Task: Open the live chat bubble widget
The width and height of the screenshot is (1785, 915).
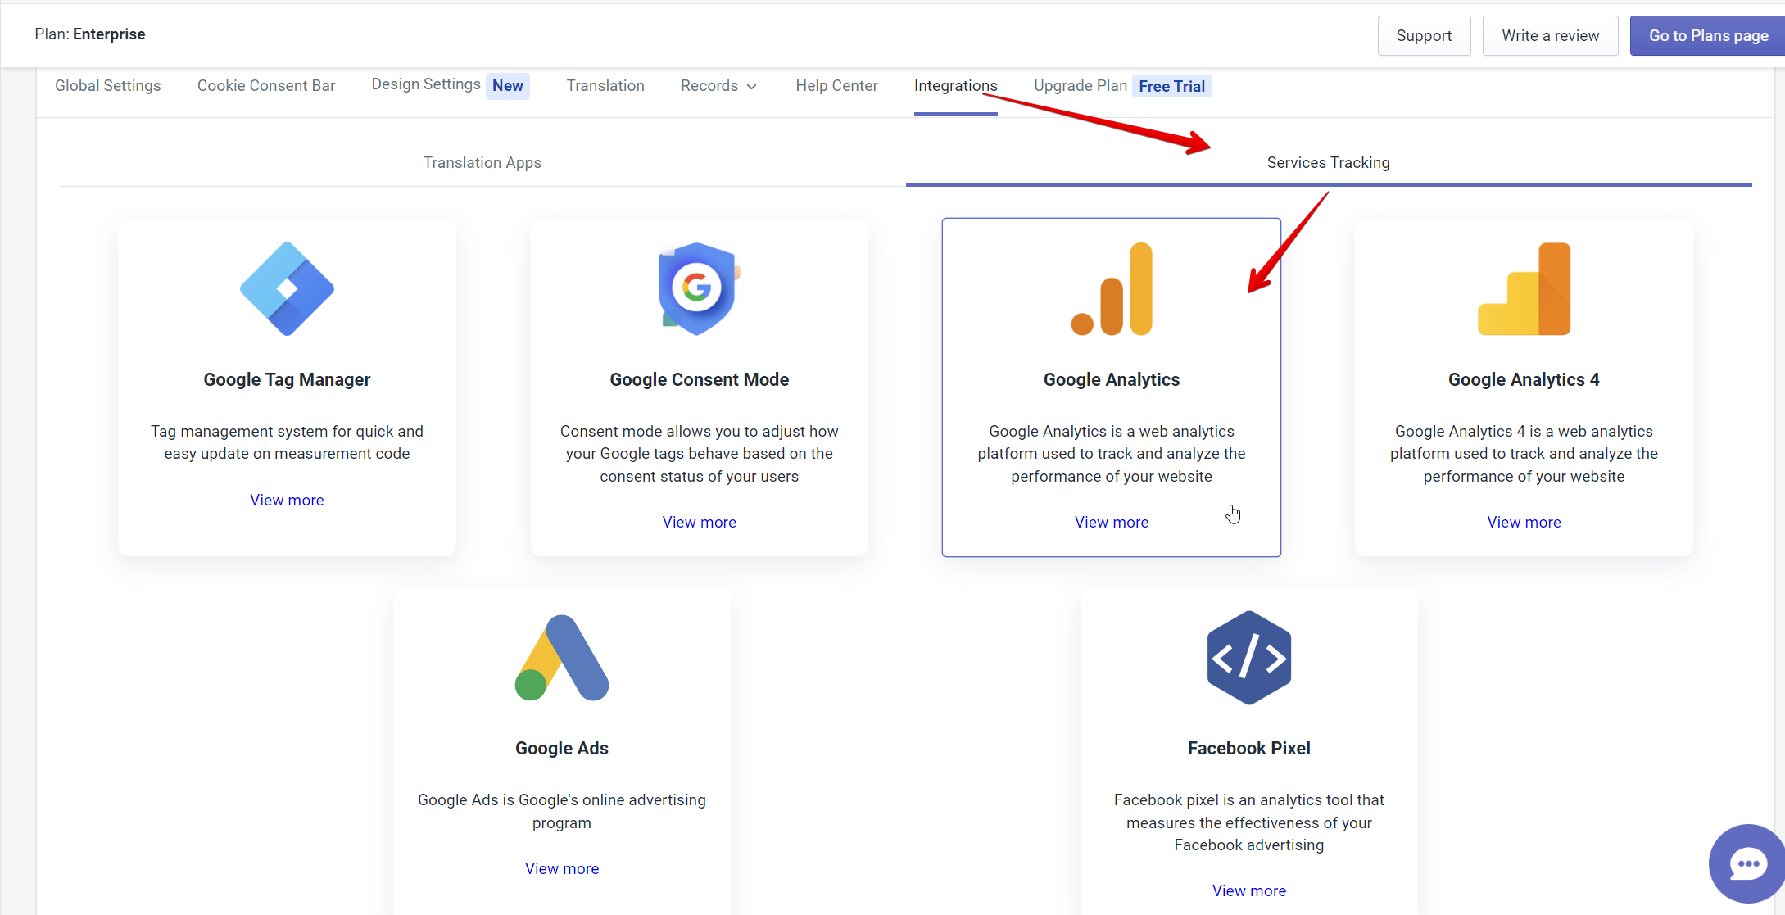Action: click(x=1748, y=863)
